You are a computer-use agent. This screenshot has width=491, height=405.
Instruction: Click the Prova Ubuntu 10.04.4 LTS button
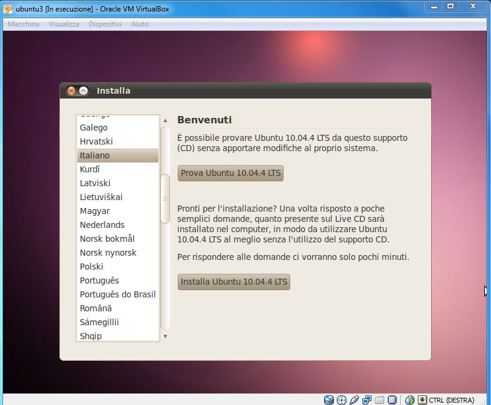230,173
